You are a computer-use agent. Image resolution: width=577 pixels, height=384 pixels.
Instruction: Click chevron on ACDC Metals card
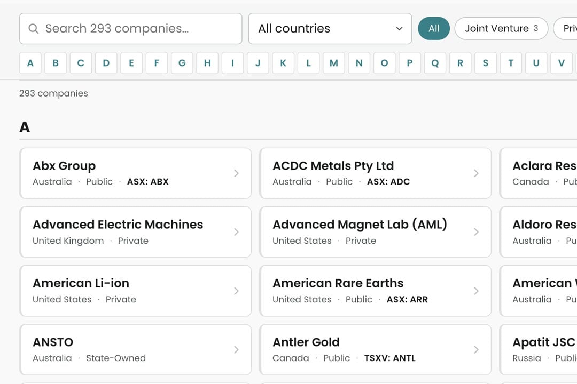pos(476,173)
